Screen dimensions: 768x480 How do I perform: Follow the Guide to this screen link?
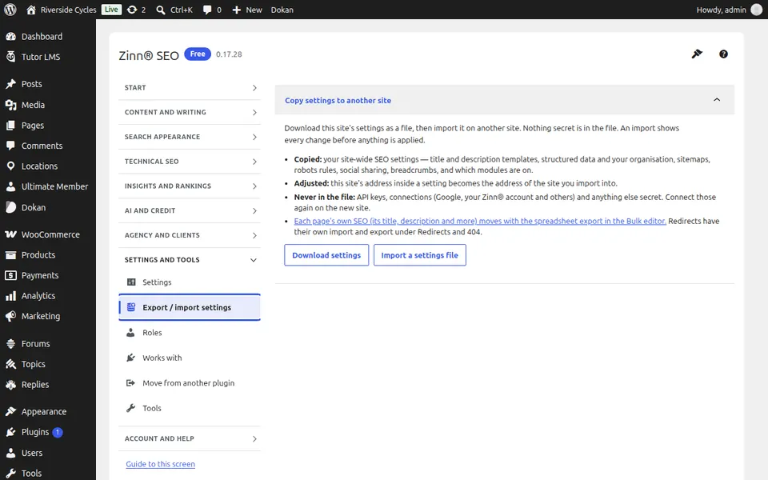pos(160,464)
